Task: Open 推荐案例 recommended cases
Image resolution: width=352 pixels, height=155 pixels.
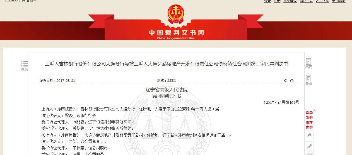Action: pyautogui.click(x=309, y=125)
